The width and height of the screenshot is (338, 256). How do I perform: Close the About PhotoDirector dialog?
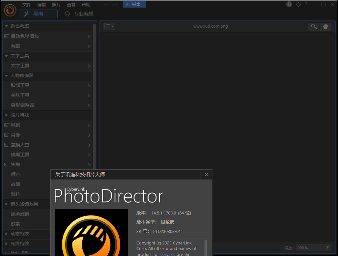click(207, 174)
